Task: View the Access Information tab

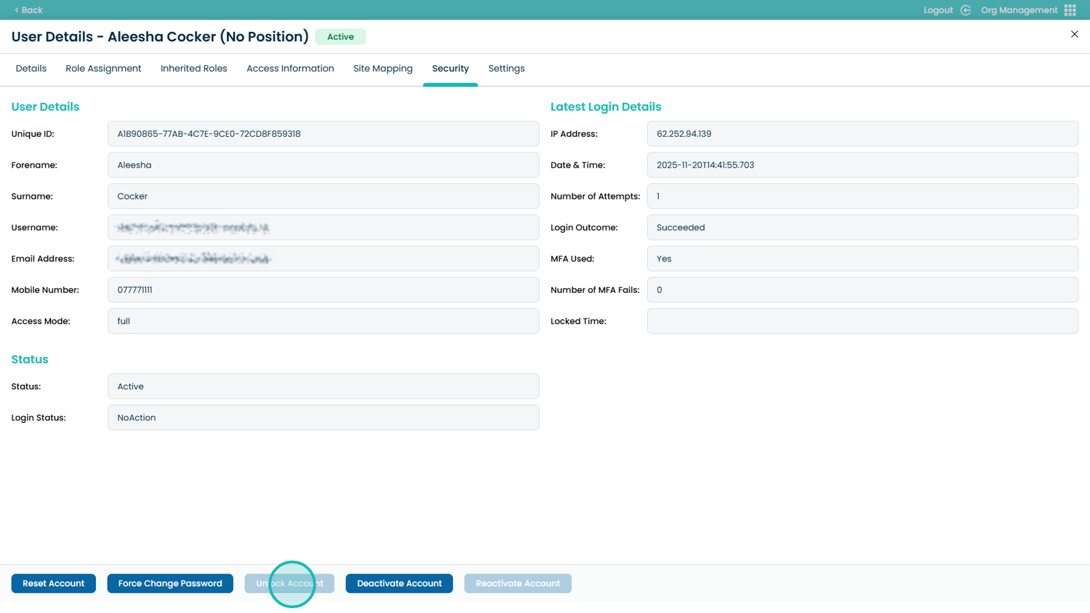Action: click(290, 69)
